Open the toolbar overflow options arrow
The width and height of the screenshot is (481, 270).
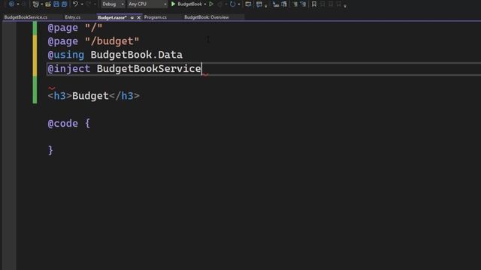pos(345,5)
